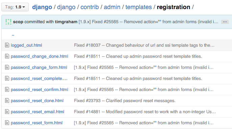Click scop's green avatar identicon
This screenshot has width=232, height=131.
pos(8,22)
